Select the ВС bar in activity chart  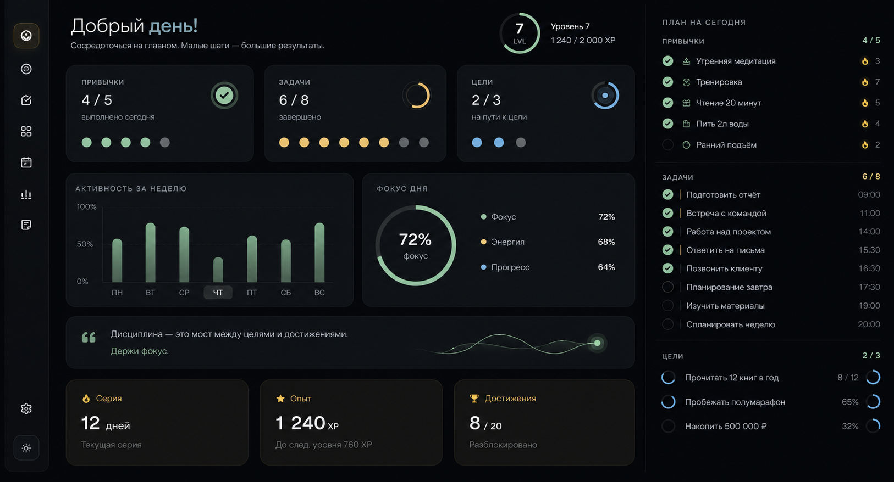[319, 252]
